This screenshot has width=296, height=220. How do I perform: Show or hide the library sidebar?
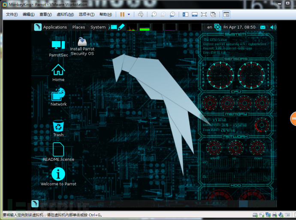coord(185,14)
